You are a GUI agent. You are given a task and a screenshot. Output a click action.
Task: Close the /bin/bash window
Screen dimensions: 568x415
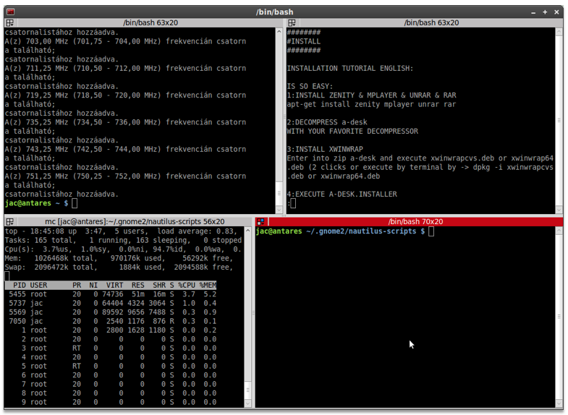(x=556, y=12)
